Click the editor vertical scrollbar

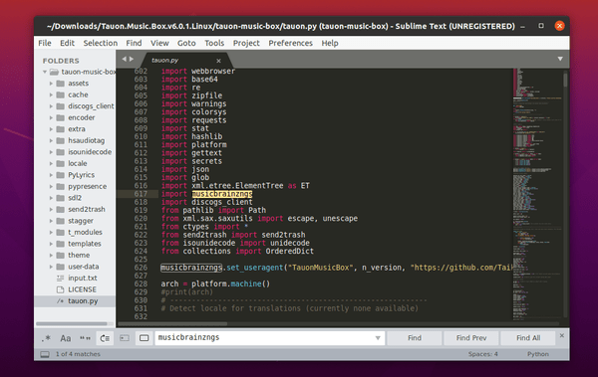click(565, 80)
